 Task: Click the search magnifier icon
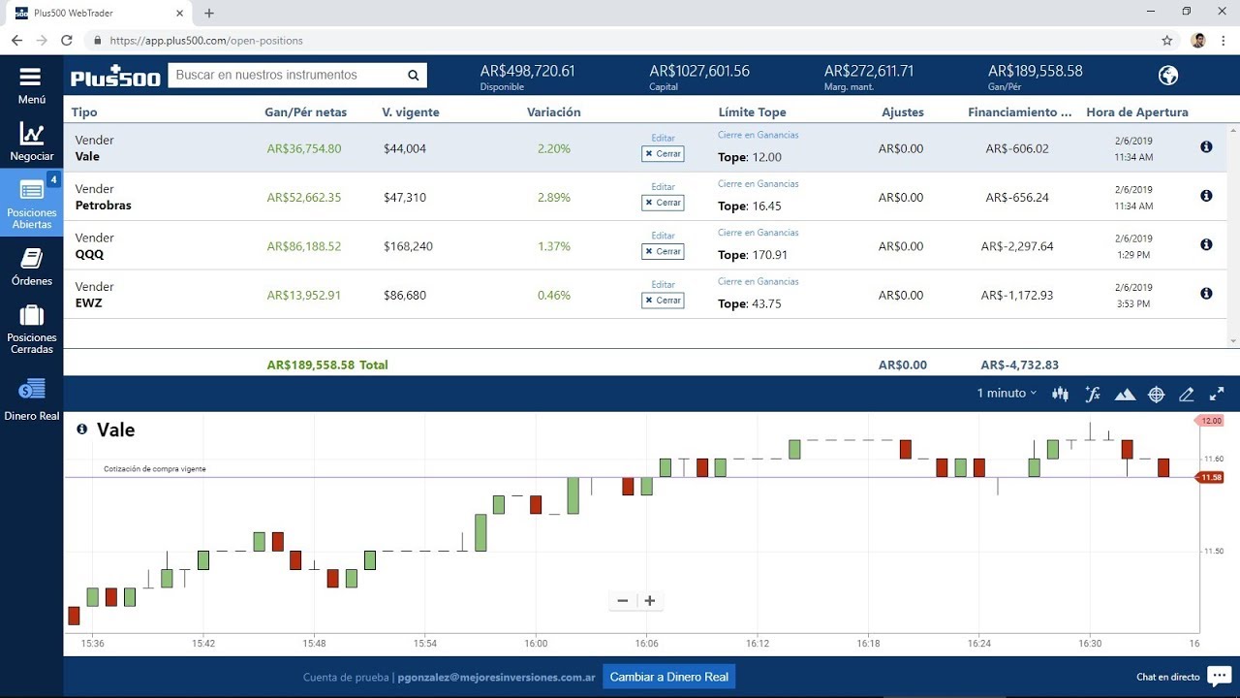[x=414, y=76]
